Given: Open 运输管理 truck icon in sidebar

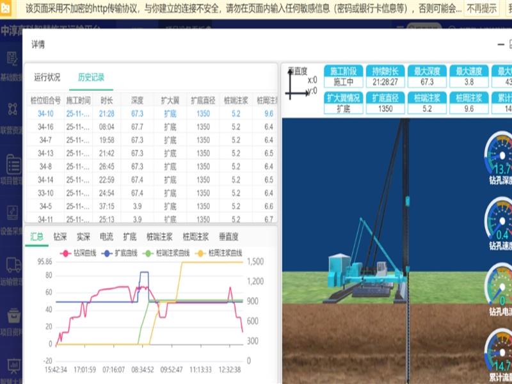Looking at the screenshot, I should point(13,264).
